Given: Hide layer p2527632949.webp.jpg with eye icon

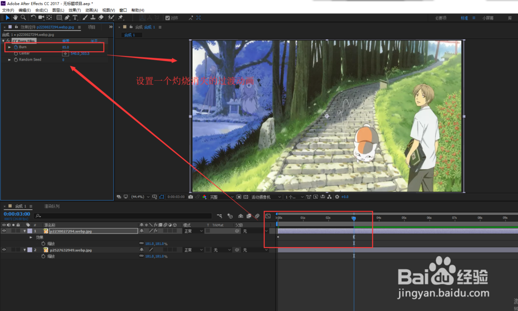Looking at the screenshot, I should click(4, 250).
